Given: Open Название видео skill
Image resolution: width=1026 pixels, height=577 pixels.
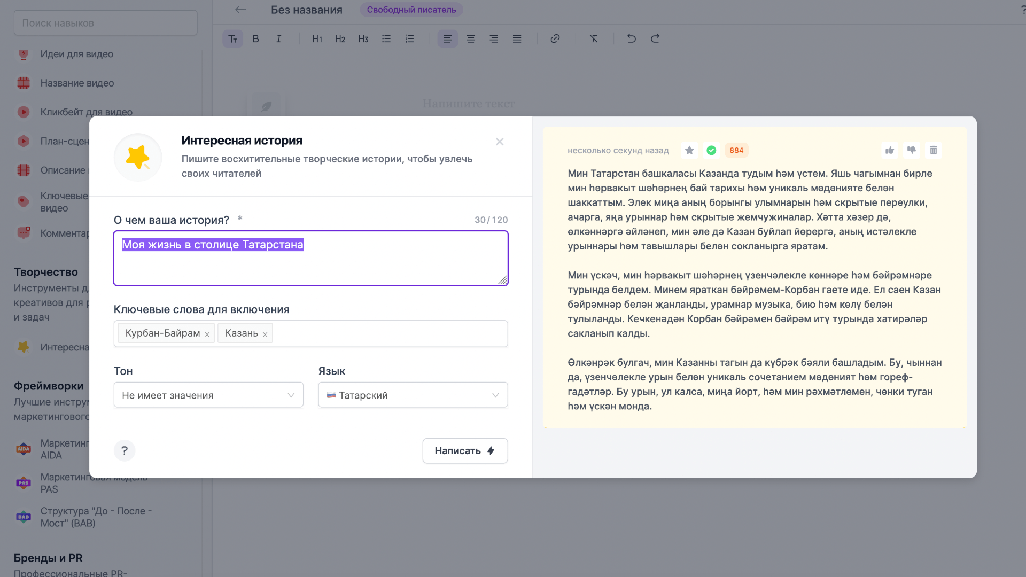Looking at the screenshot, I should 77,83.
